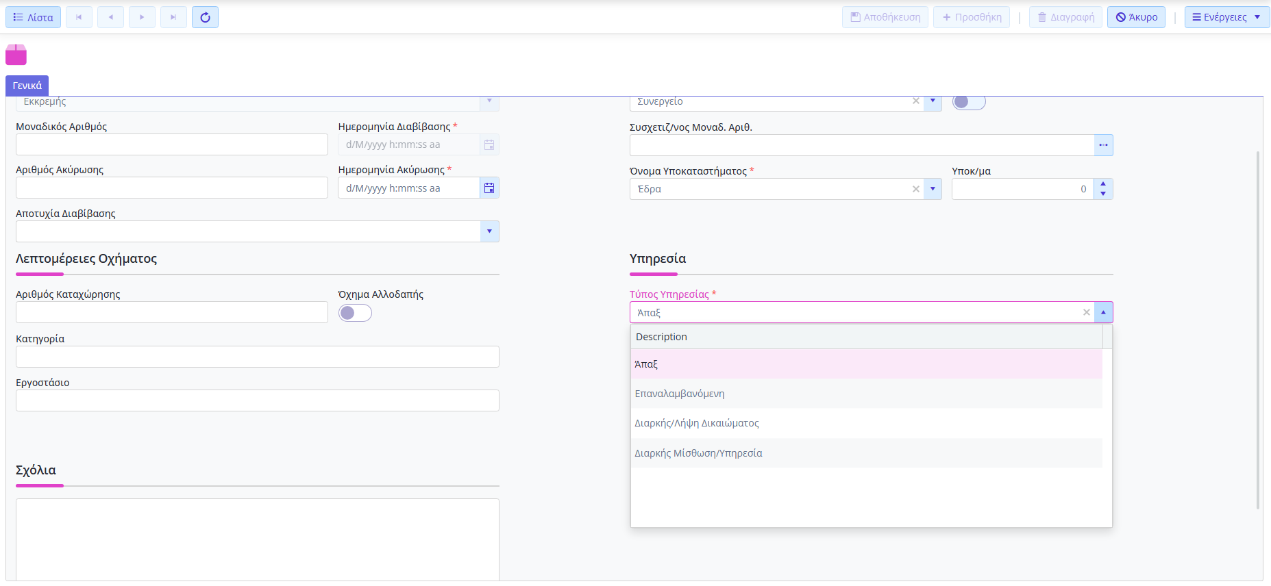This screenshot has width=1271, height=586.
Task: Select Επαναλαμβανόμενη from the list
Action: (x=679, y=394)
